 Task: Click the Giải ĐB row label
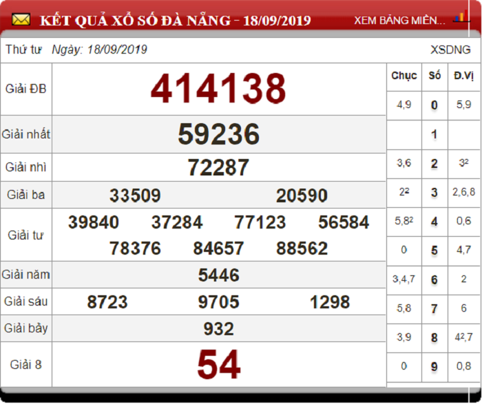pyautogui.click(x=26, y=89)
